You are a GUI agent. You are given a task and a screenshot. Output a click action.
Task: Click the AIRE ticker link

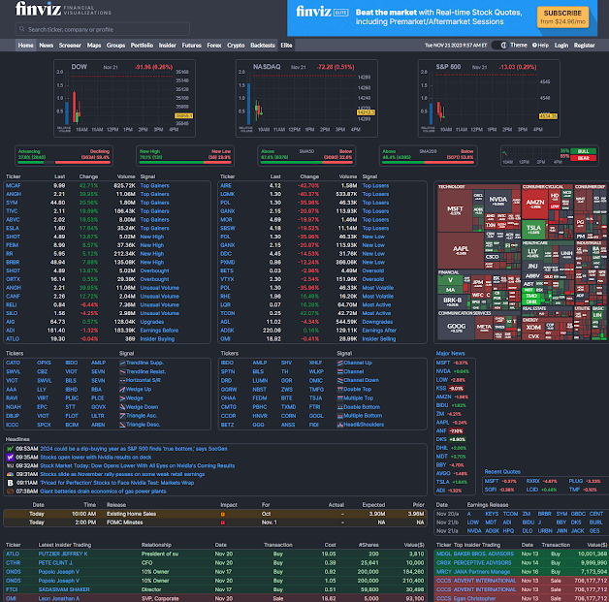click(226, 186)
